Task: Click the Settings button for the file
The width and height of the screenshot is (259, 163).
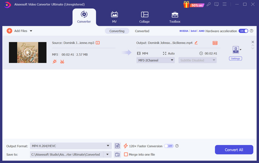Action: pyautogui.click(x=235, y=59)
